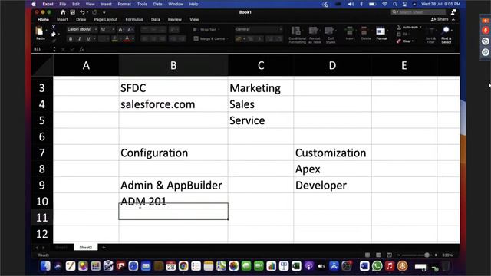This screenshot has width=491, height=276.
Task: Open the Review ribbon tab
Action: coord(174,19)
